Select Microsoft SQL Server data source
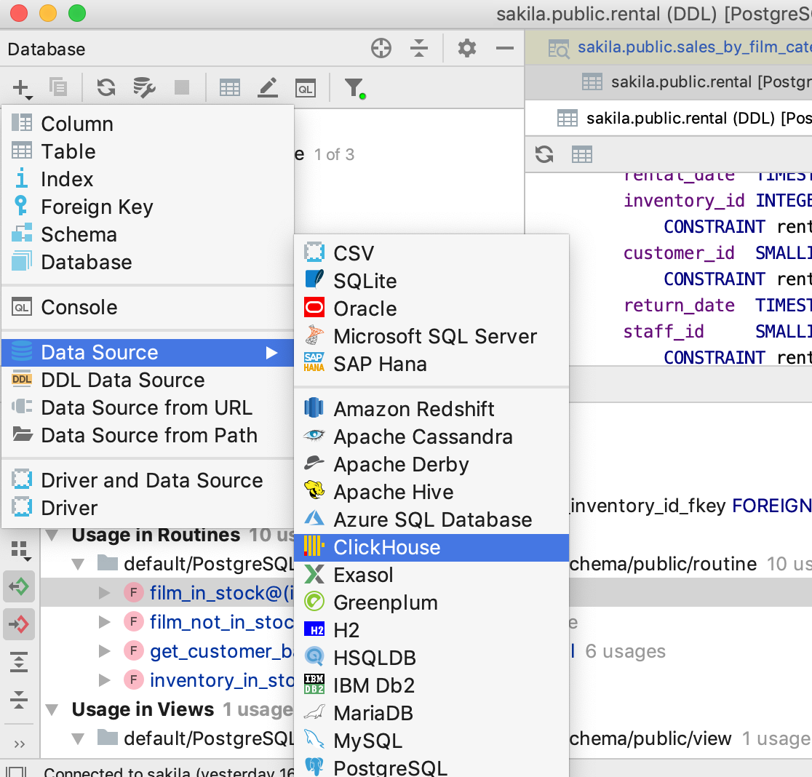 pos(431,336)
